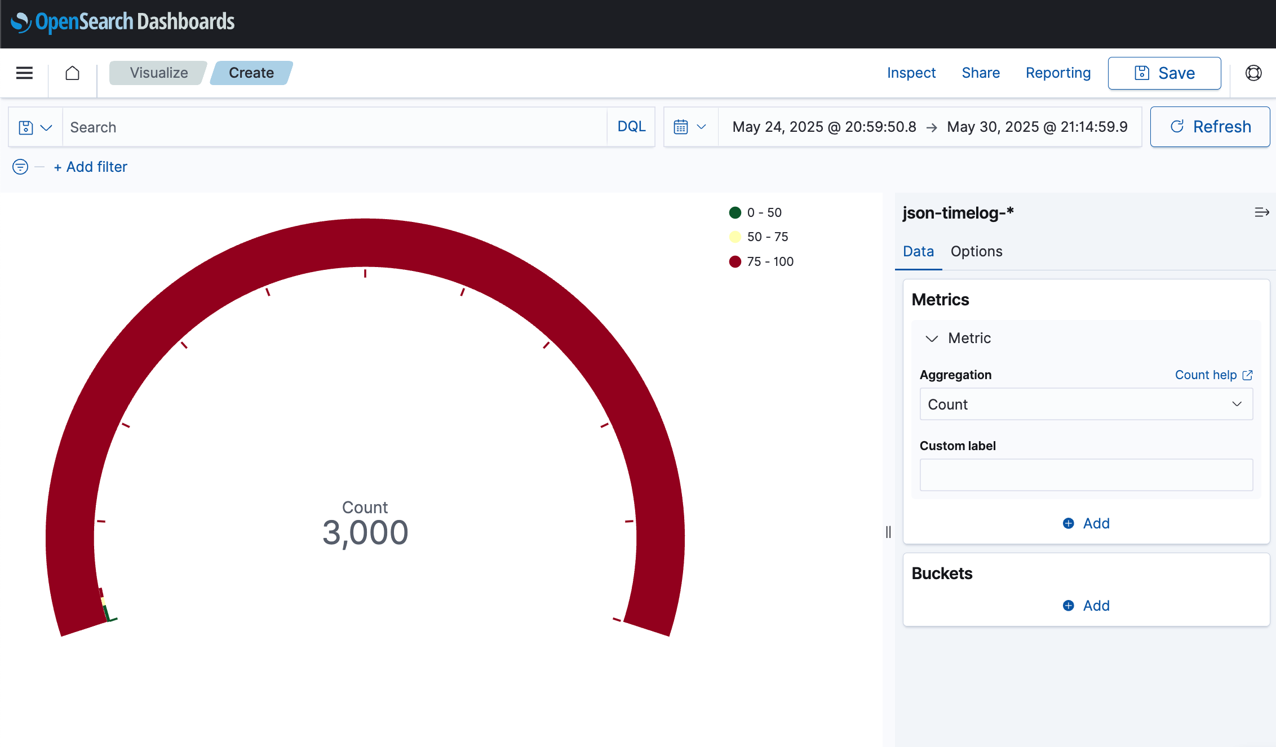1276x747 pixels.
Task: Open the filter options circle icon
Action: 20,167
